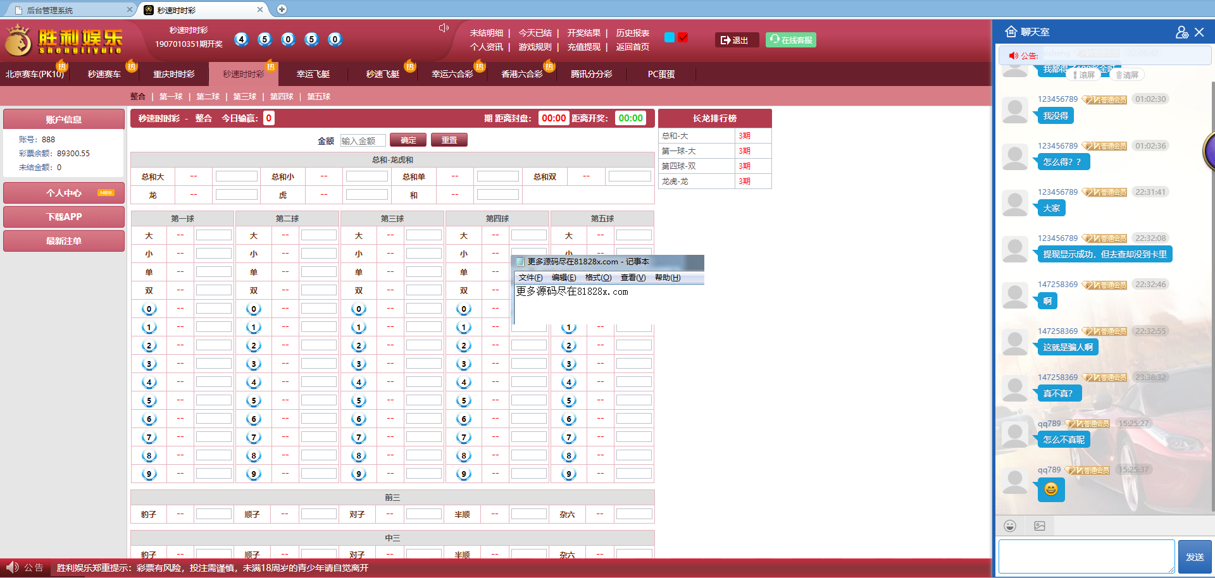
Task: Switch to 重庆时时彩 game tab
Action: point(173,74)
